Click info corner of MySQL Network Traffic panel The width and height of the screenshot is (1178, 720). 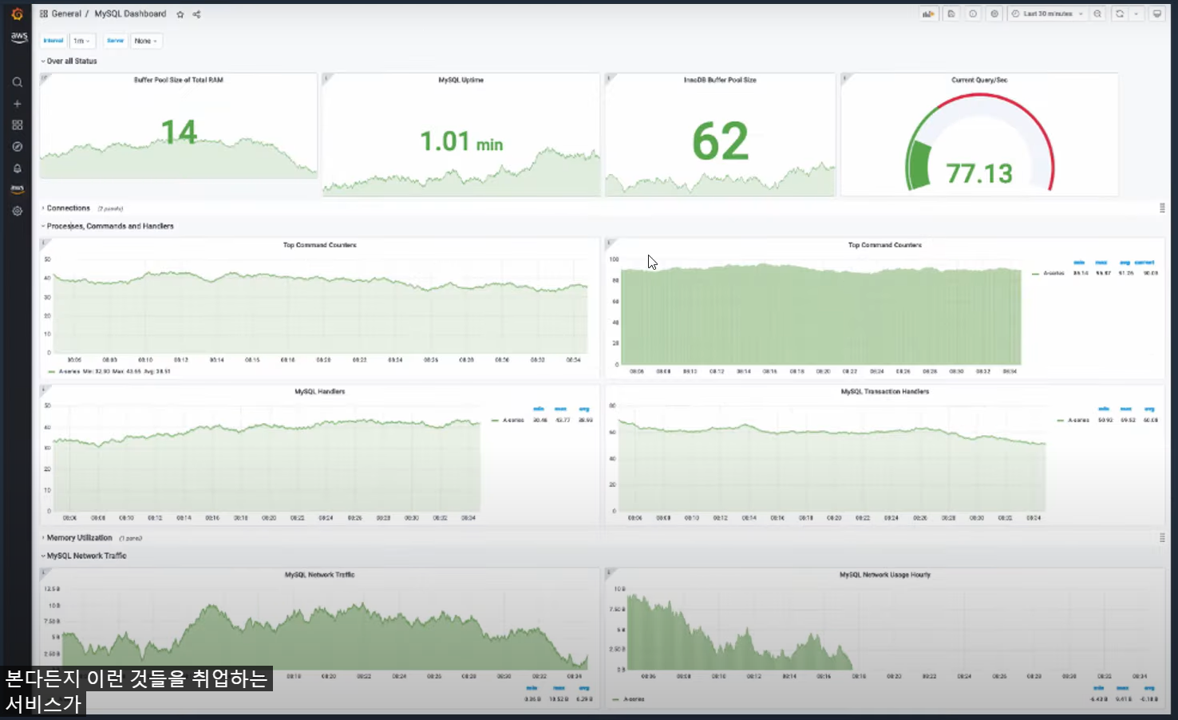[44, 572]
